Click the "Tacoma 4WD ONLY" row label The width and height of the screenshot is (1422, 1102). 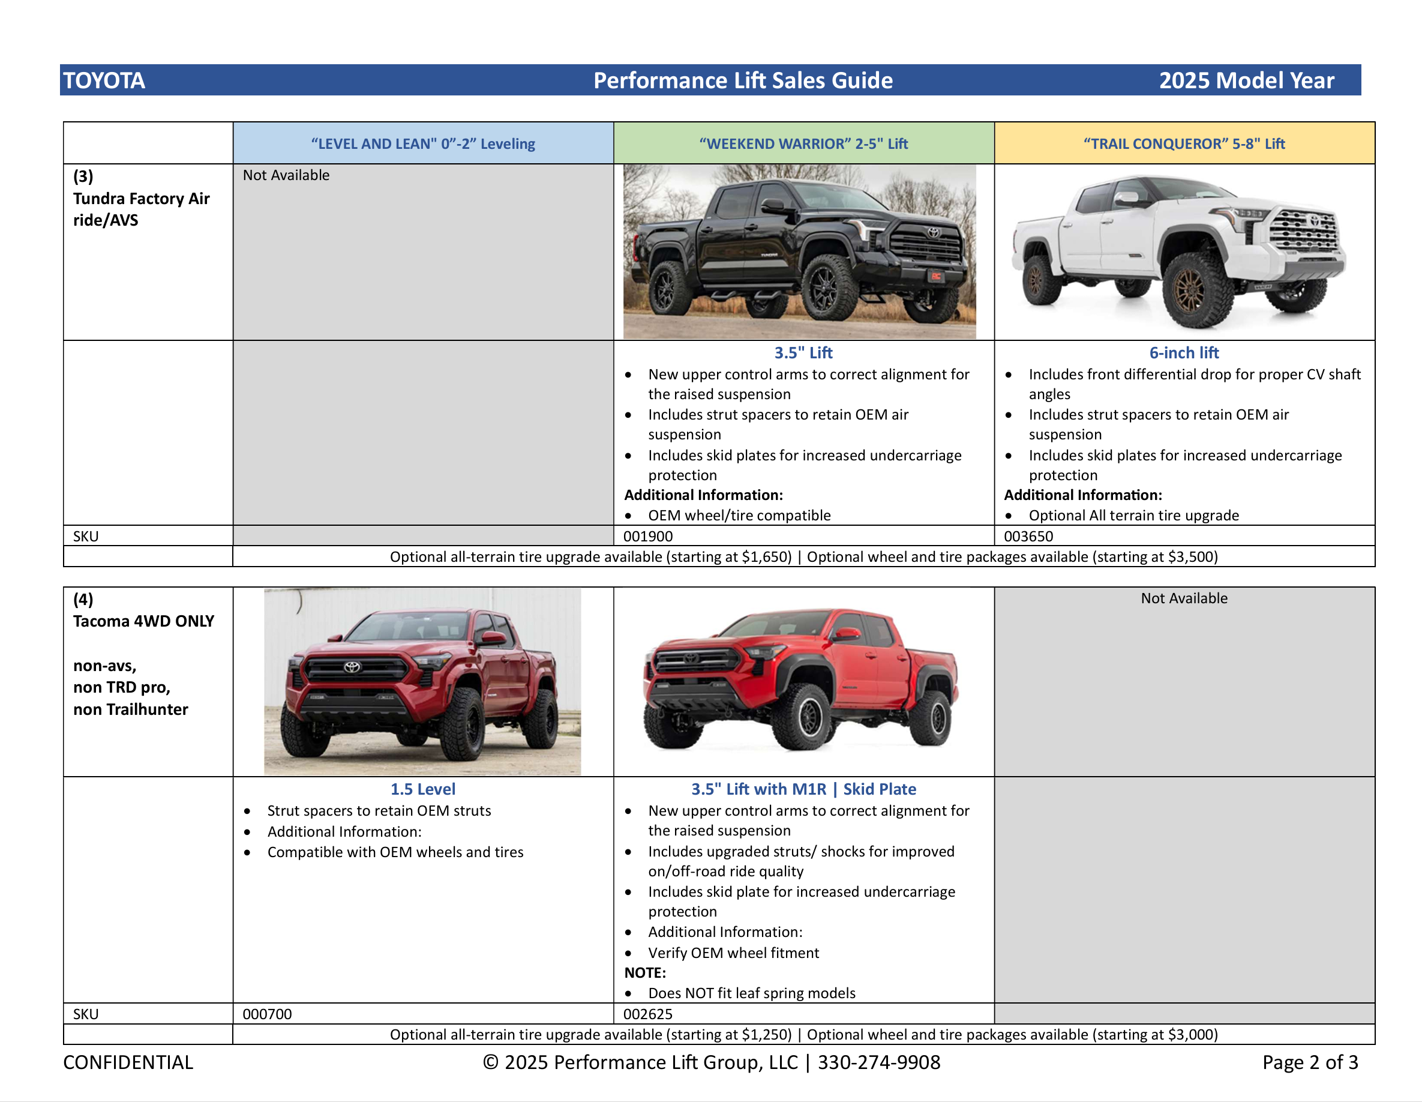pos(143,621)
